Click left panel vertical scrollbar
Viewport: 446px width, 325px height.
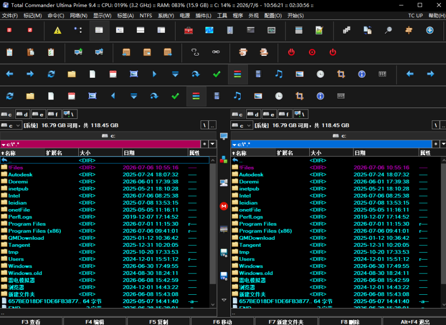[x=213, y=223]
